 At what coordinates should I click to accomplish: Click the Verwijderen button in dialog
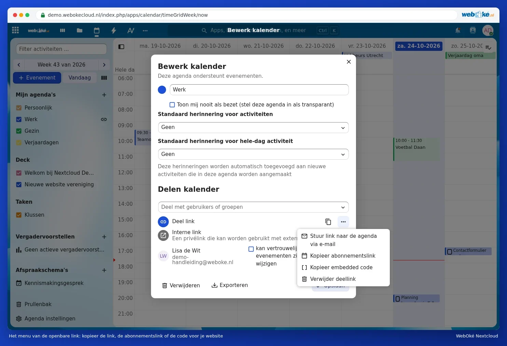(181, 285)
